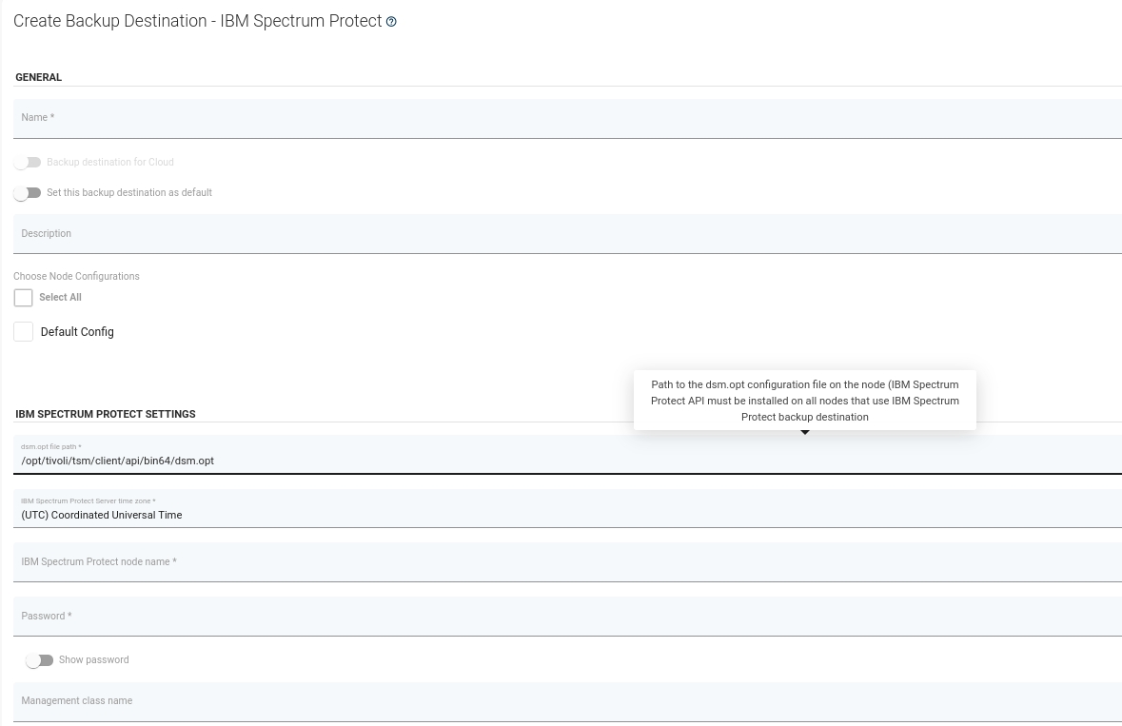The height and width of the screenshot is (726, 1122).
Task: Toggle the Backup destination for Cloud switch
Action: point(28,163)
